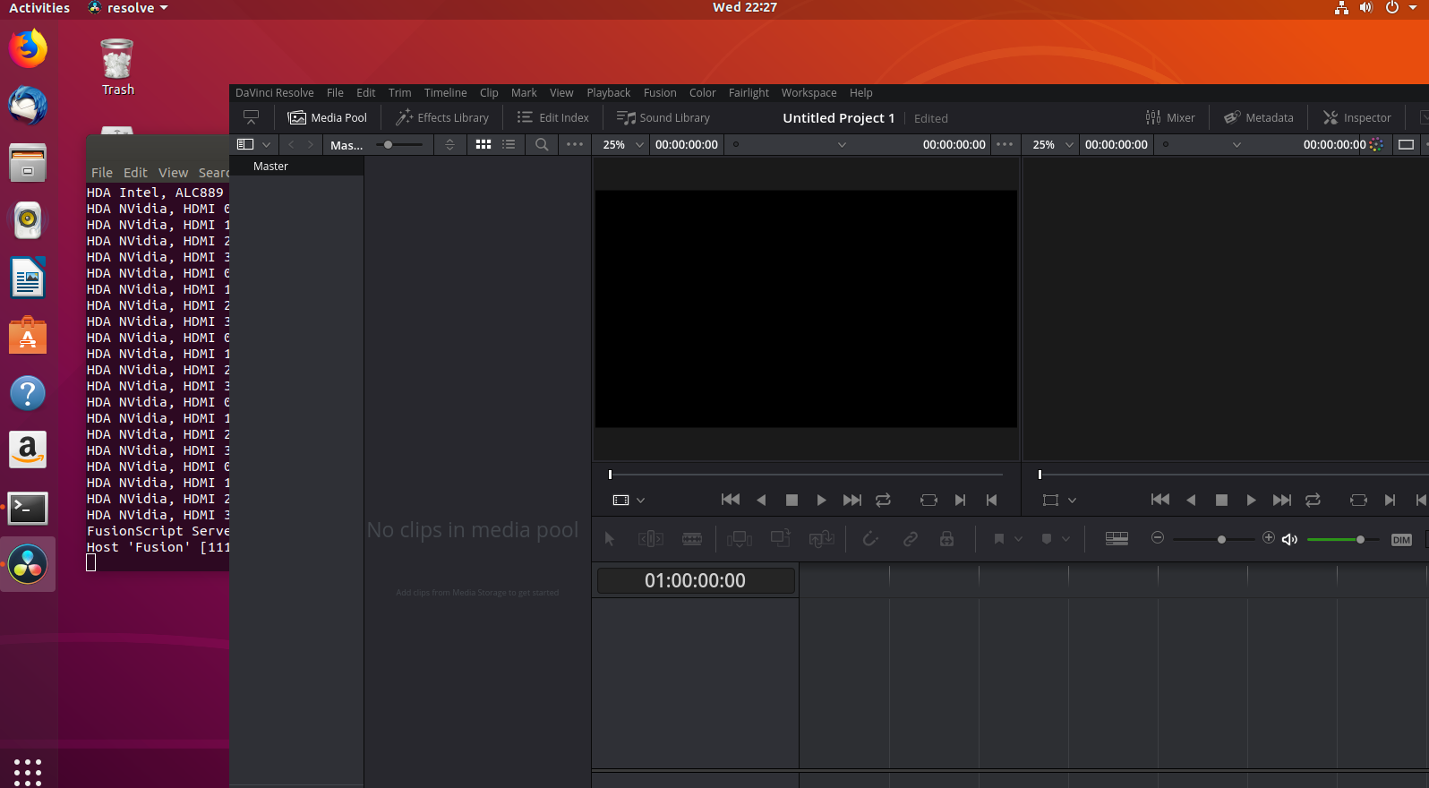Adjust the timeline zoom slider handle

tap(1221, 539)
